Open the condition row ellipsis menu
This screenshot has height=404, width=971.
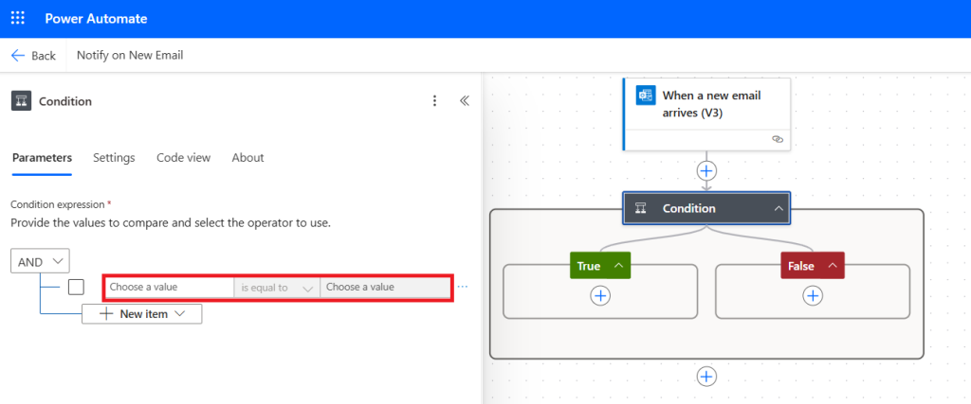coord(463,287)
